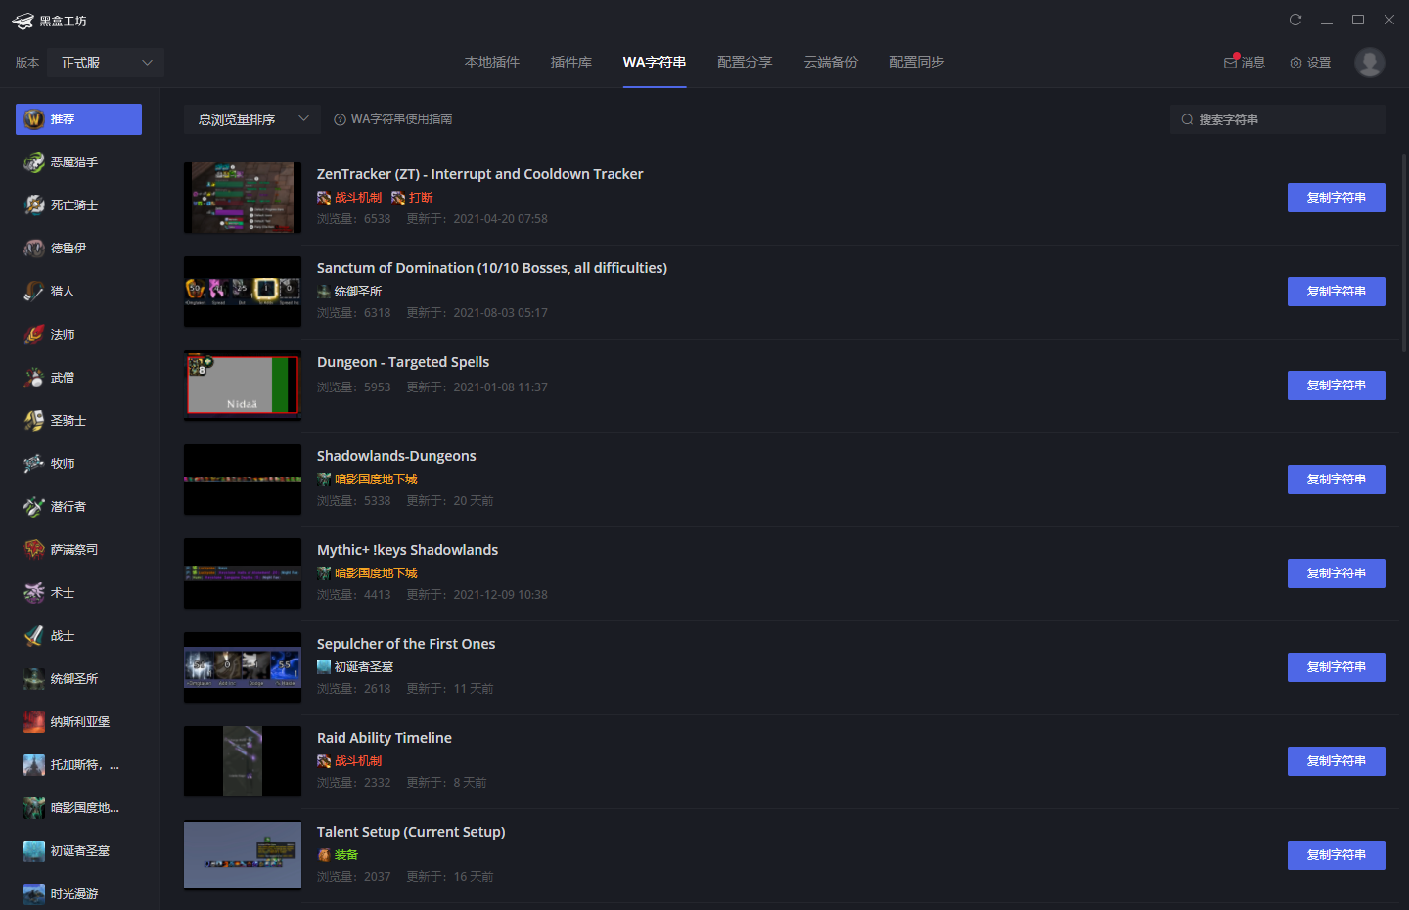Pick the 圣骑士 class icon
The image size is (1409, 910).
pos(34,421)
